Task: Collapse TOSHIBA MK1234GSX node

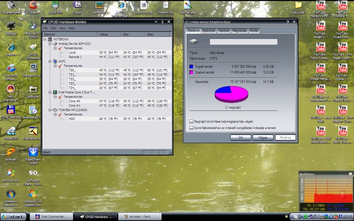Action: (50, 110)
